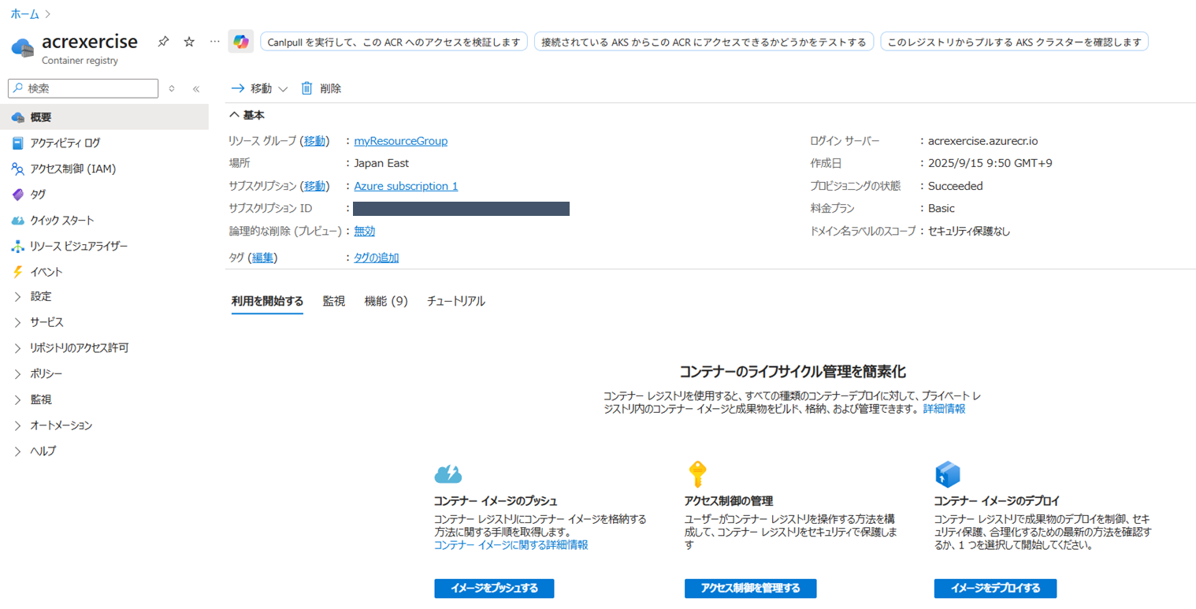Go to ホーム breadcrumb

click(x=24, y=13)
